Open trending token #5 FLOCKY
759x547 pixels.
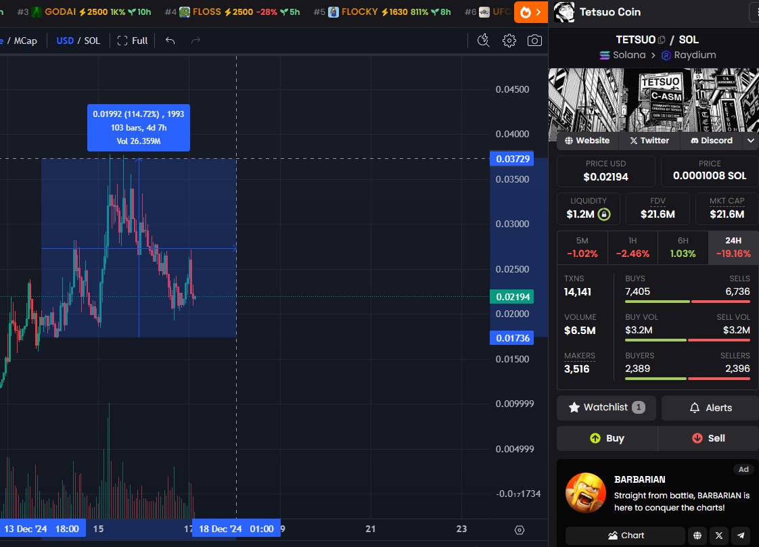(382, 11)
